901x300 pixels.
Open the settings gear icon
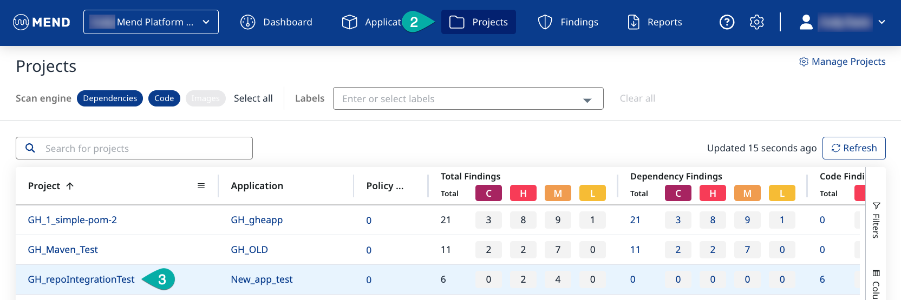[x=756, y=22]
